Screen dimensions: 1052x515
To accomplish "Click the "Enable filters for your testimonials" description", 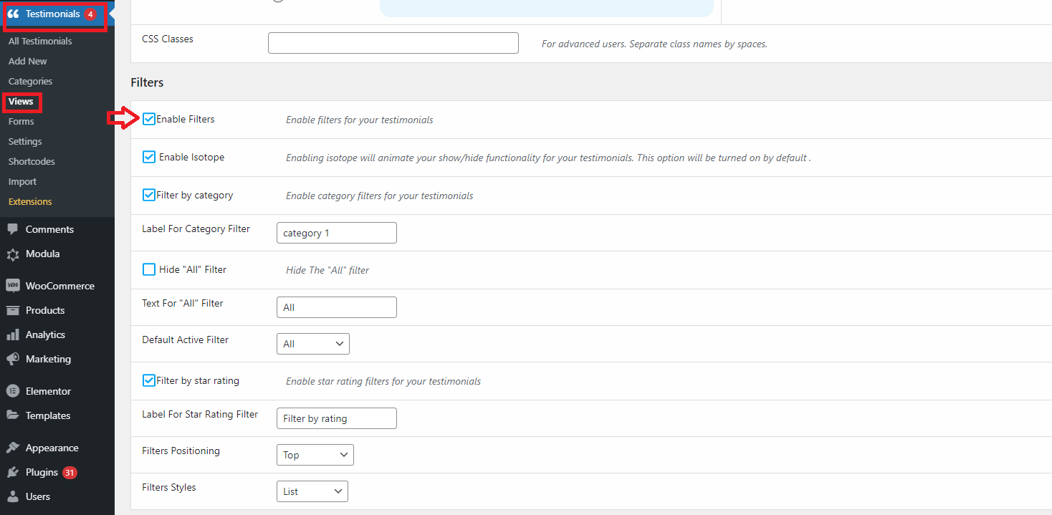I will click(x=360, y=120).
